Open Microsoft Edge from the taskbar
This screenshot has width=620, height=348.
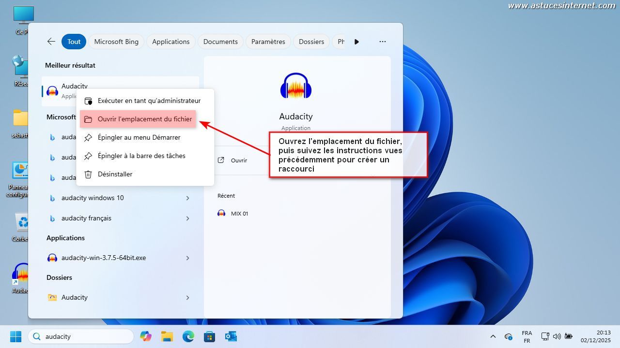click(x=188, y=336)
